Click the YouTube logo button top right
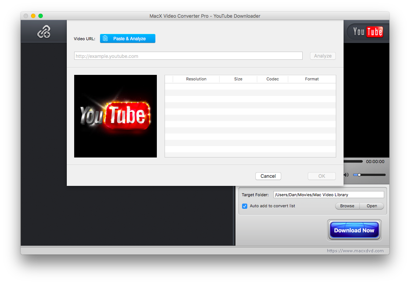Image resolution: width=410 pixels, height=284 pixels. click(x=368, y=32)
